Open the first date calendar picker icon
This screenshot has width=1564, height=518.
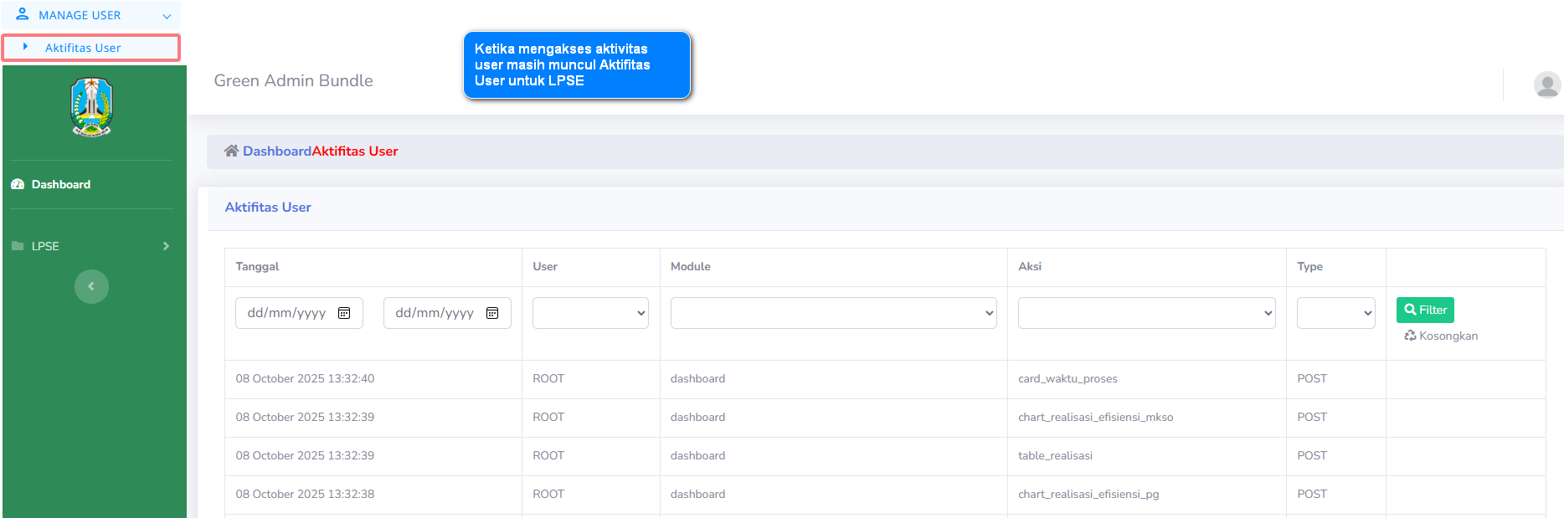pos(344,313)
